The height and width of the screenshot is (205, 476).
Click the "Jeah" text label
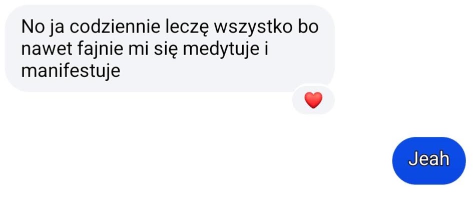pos(428,159)
